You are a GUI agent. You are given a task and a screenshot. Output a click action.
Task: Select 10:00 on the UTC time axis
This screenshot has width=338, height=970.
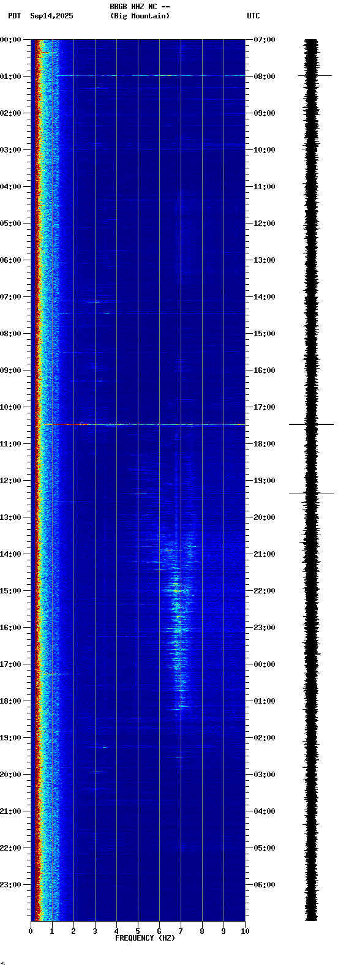[x=265, y=150]
